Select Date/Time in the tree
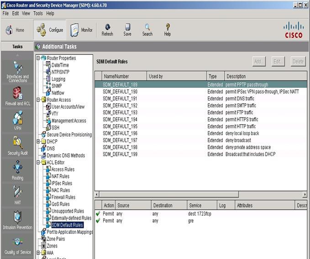The height and width of the screenshot is (259, 310). pos(60,65)
